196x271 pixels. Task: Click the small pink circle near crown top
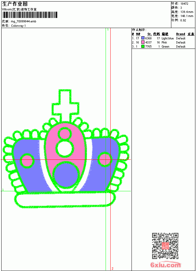pos(65,134)
